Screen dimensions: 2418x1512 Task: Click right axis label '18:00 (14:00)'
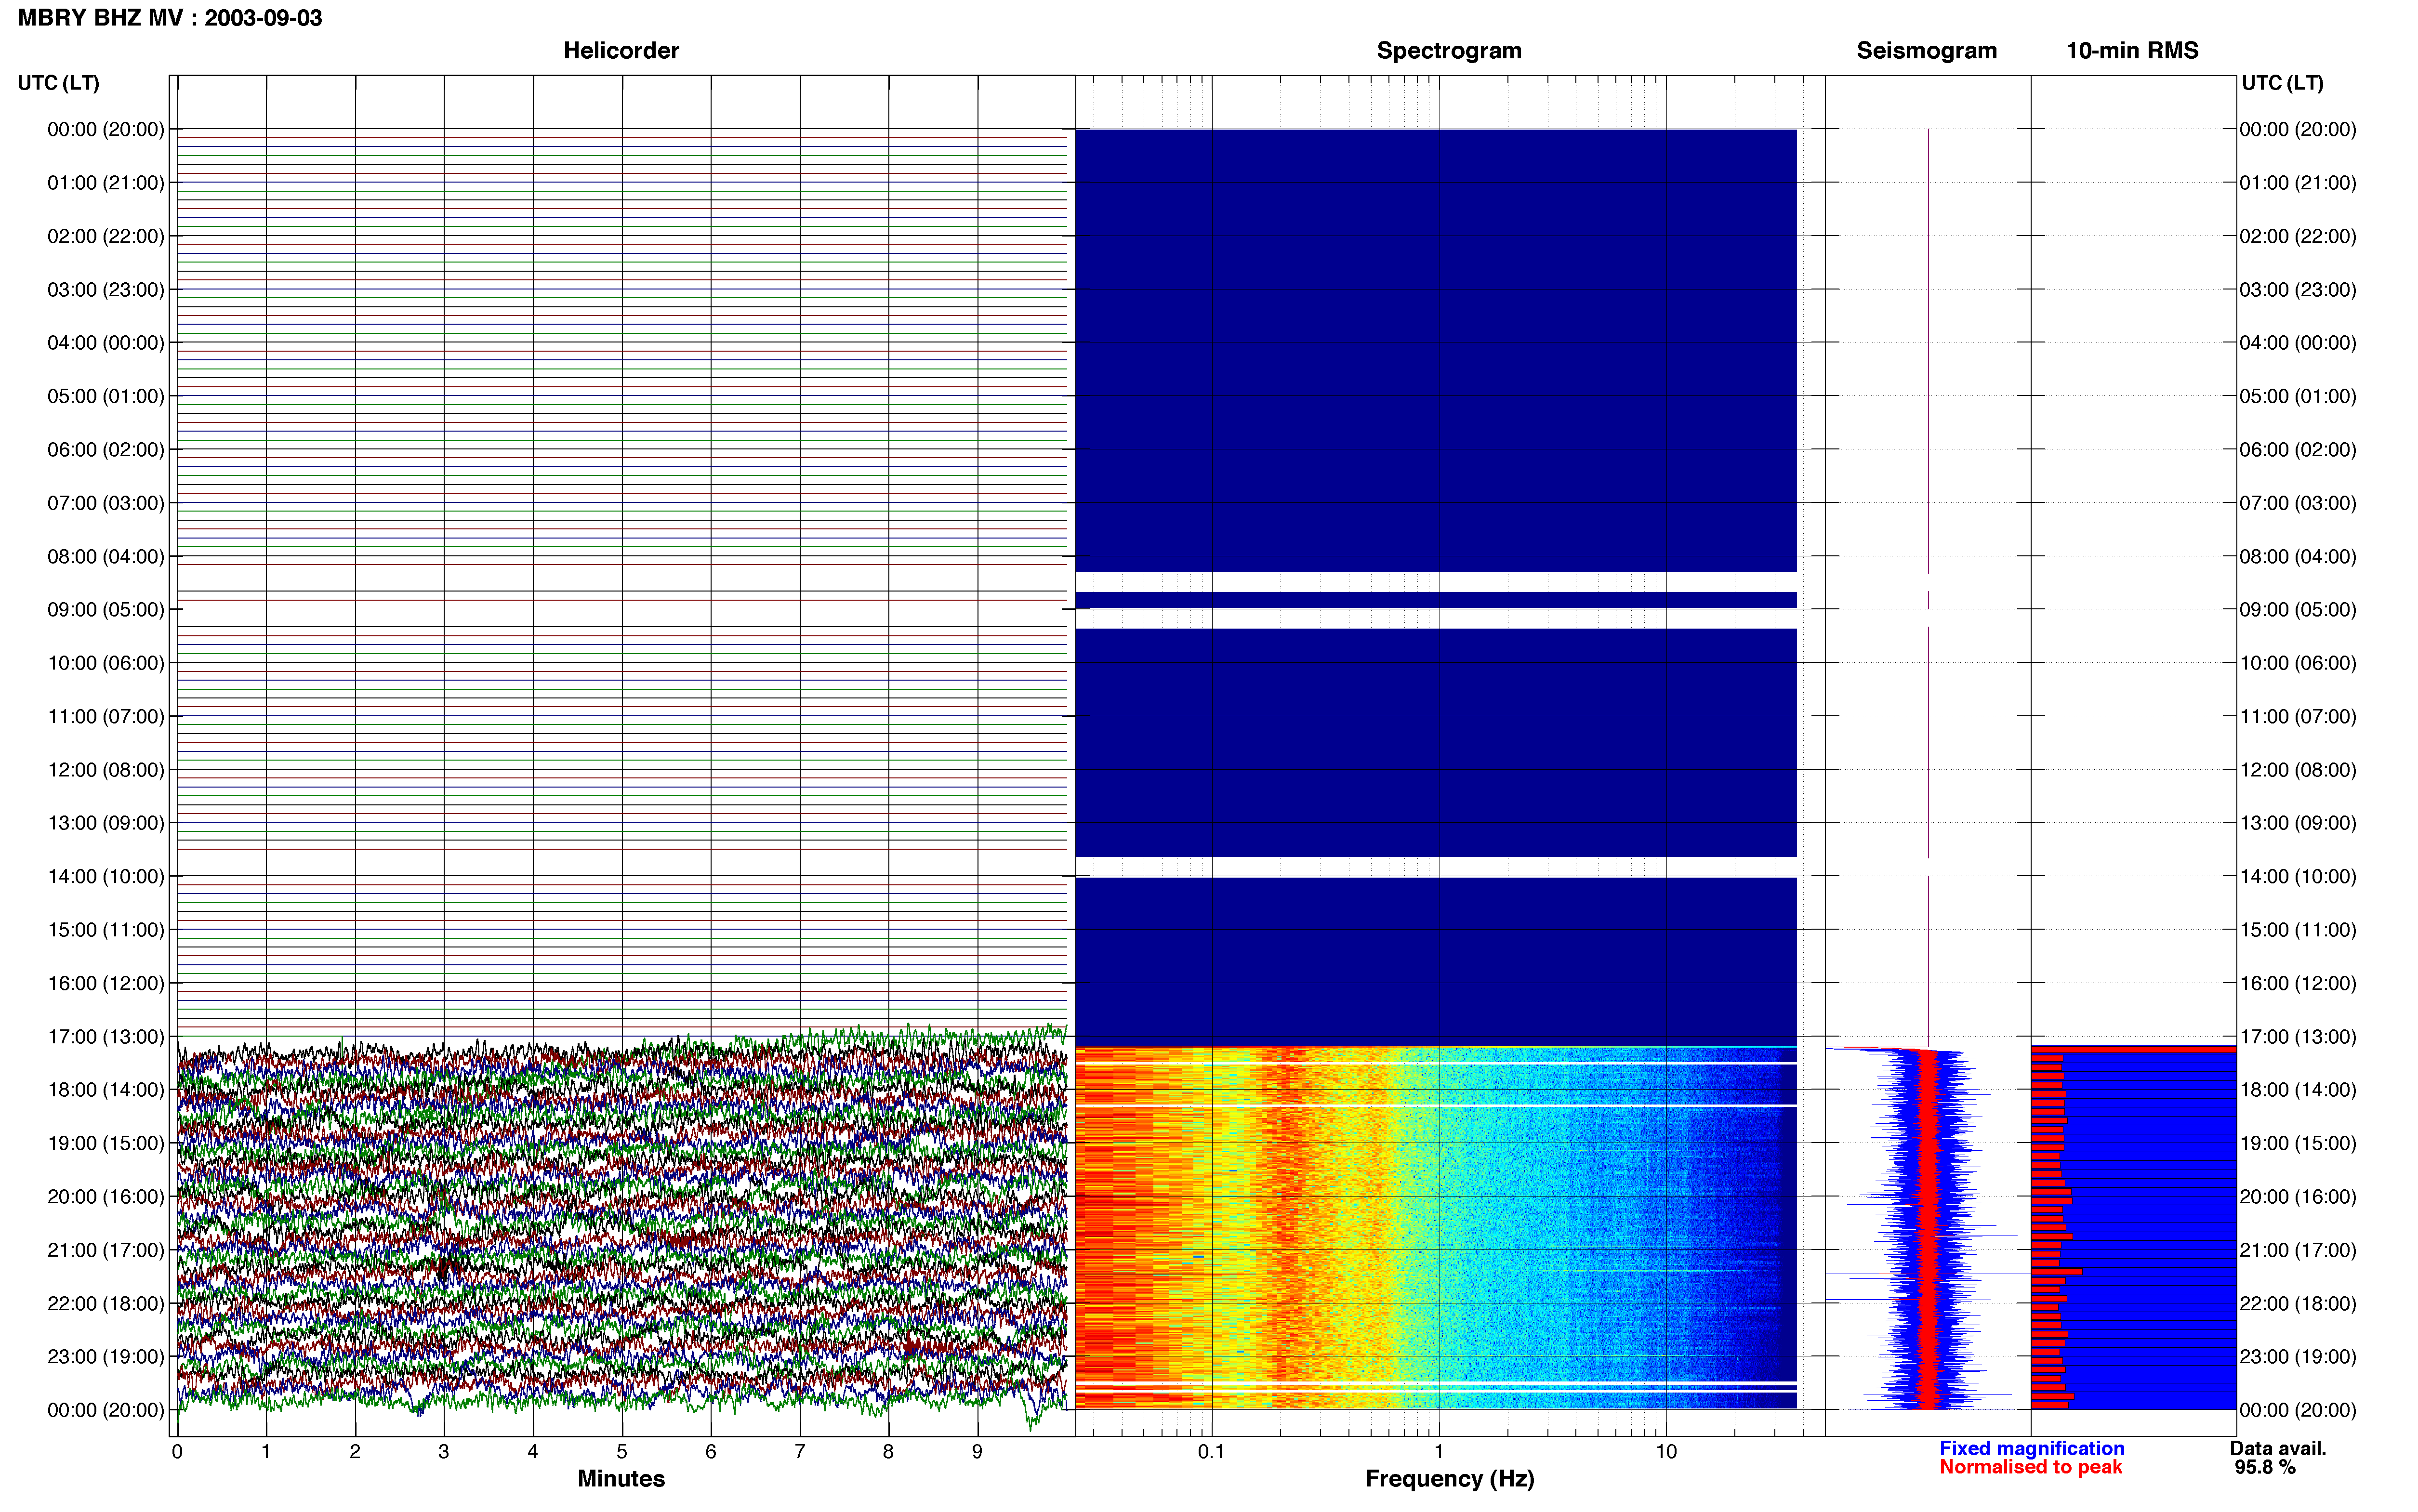pyautogui.click(x=2298, y=1090)
